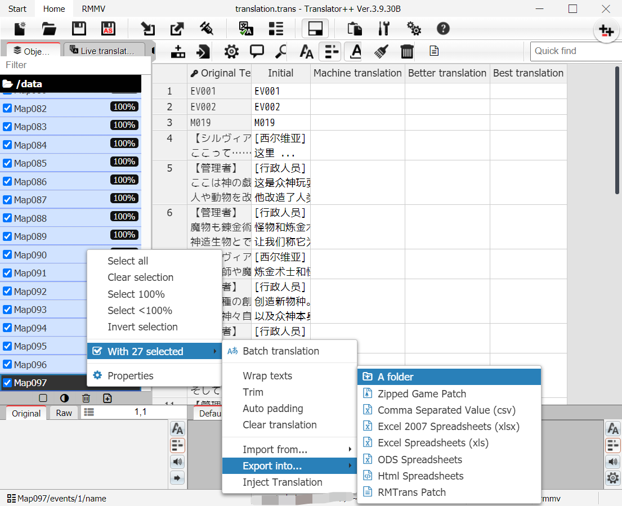The image size is (622, 506).
Task: Click the comment speech bubble icon
Action: tap(257, 51)
